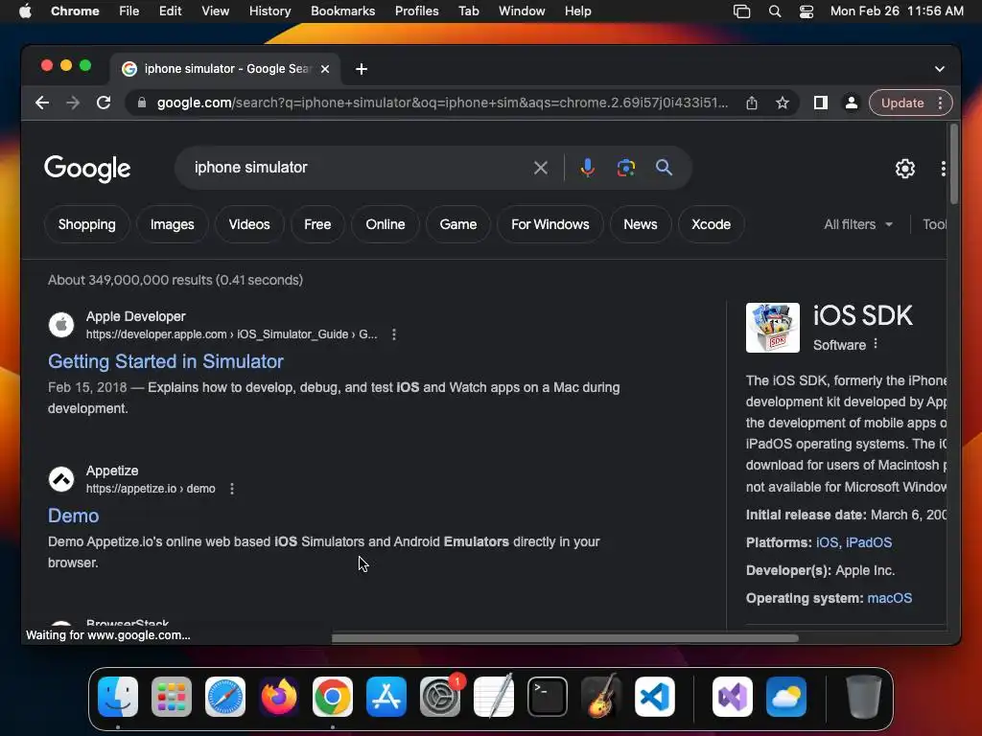This screenshot has height=736, width=982.
Task: Open the Apple Developer site icon
Action: [x=61, y=325]
